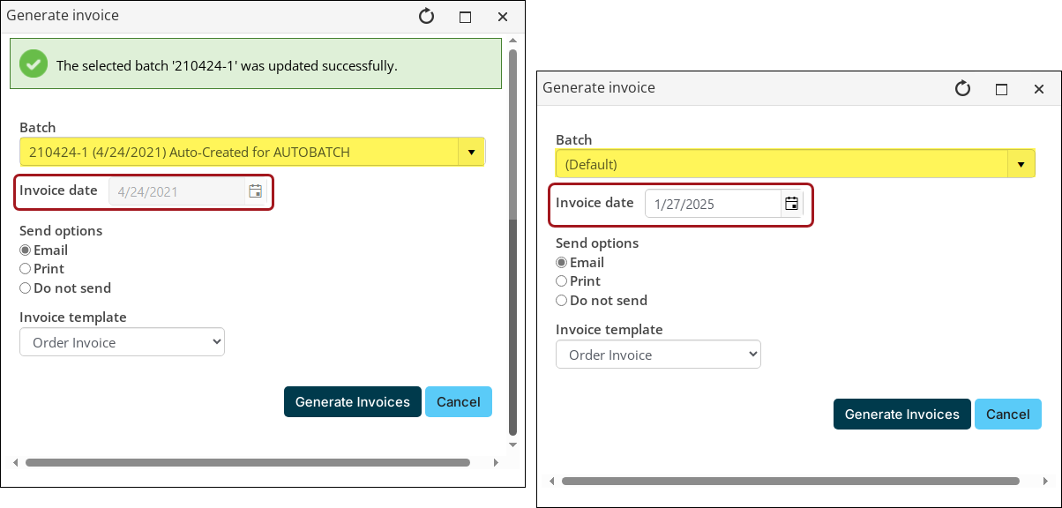
Task: Click the green success checkmark icon
Action: coord(34,64)
